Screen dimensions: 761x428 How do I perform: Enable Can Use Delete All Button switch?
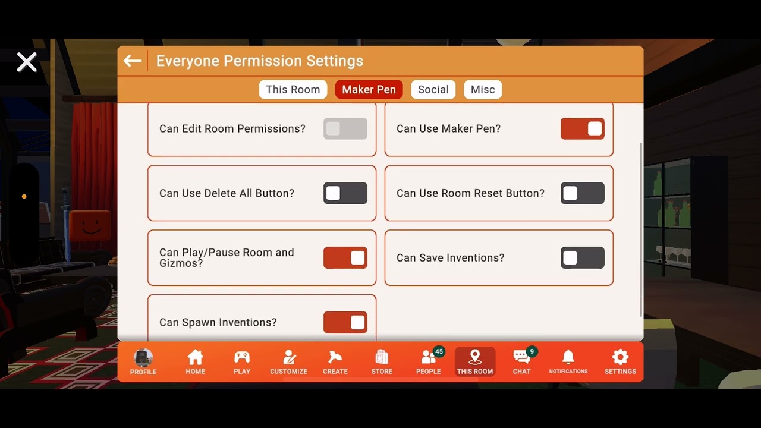point(345,193)
